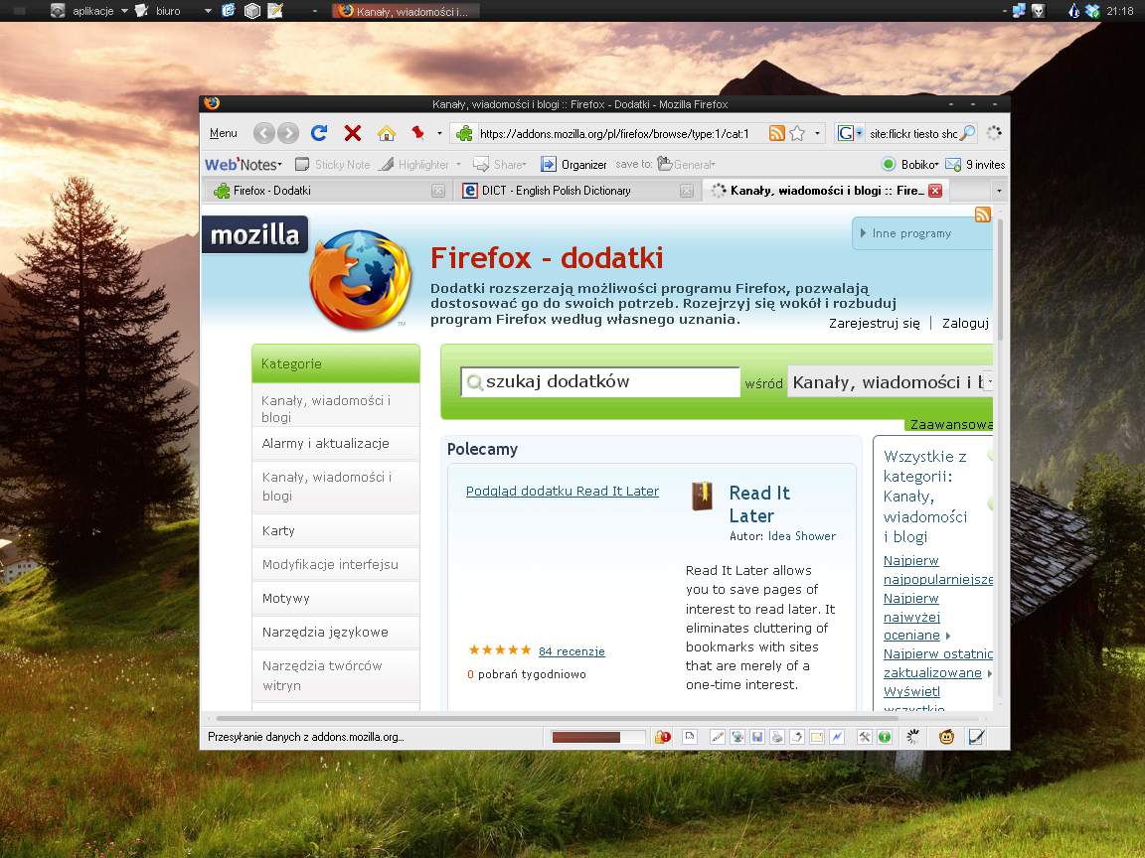The image size is (1145, 858).
Task: Click the green info circle status icon
Action: 885,737
